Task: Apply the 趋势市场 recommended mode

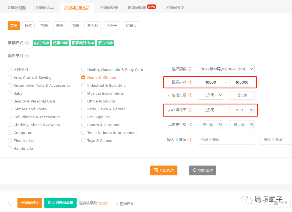Action: (x=60, y=43)
